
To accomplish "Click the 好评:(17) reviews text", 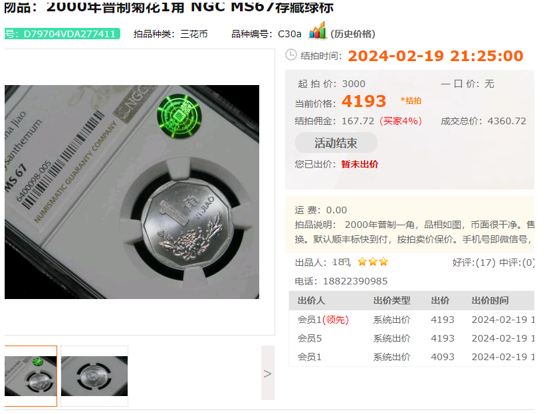I will (x=474, y=262).
